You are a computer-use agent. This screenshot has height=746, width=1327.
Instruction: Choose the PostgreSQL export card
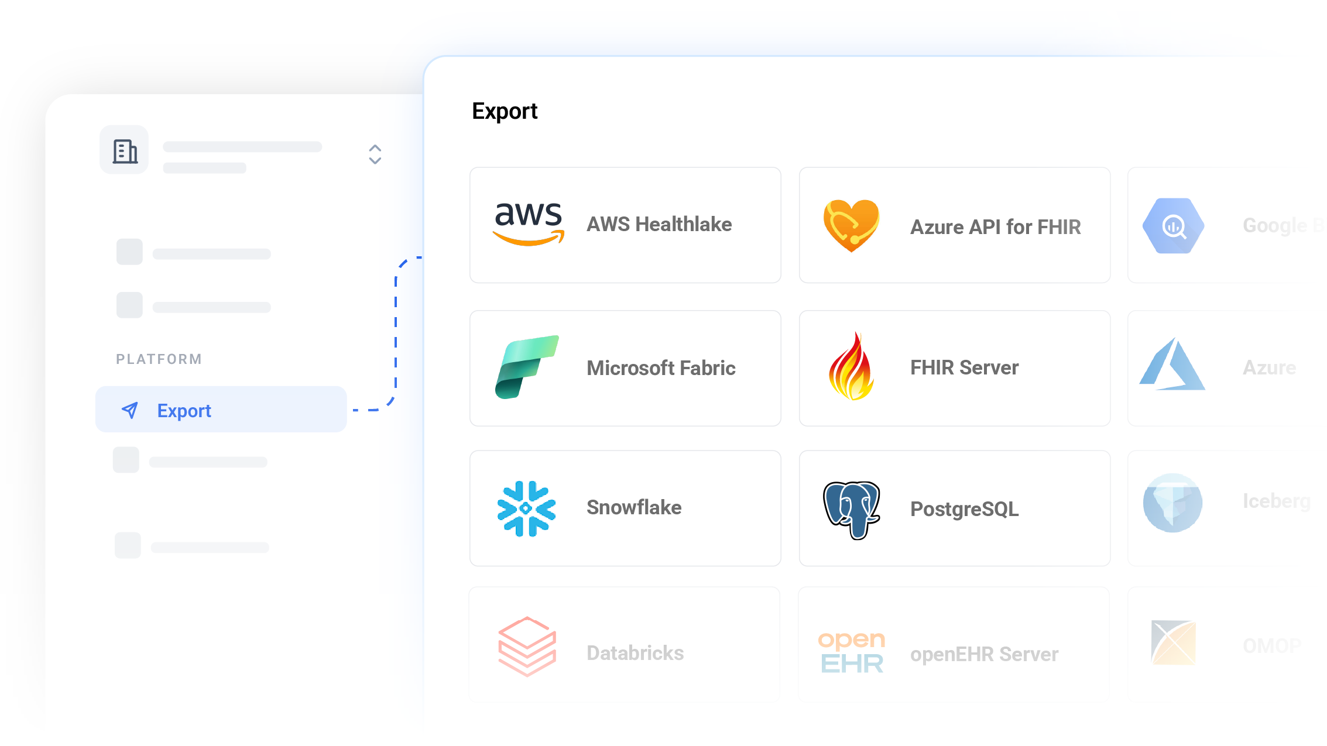(955, 508)
